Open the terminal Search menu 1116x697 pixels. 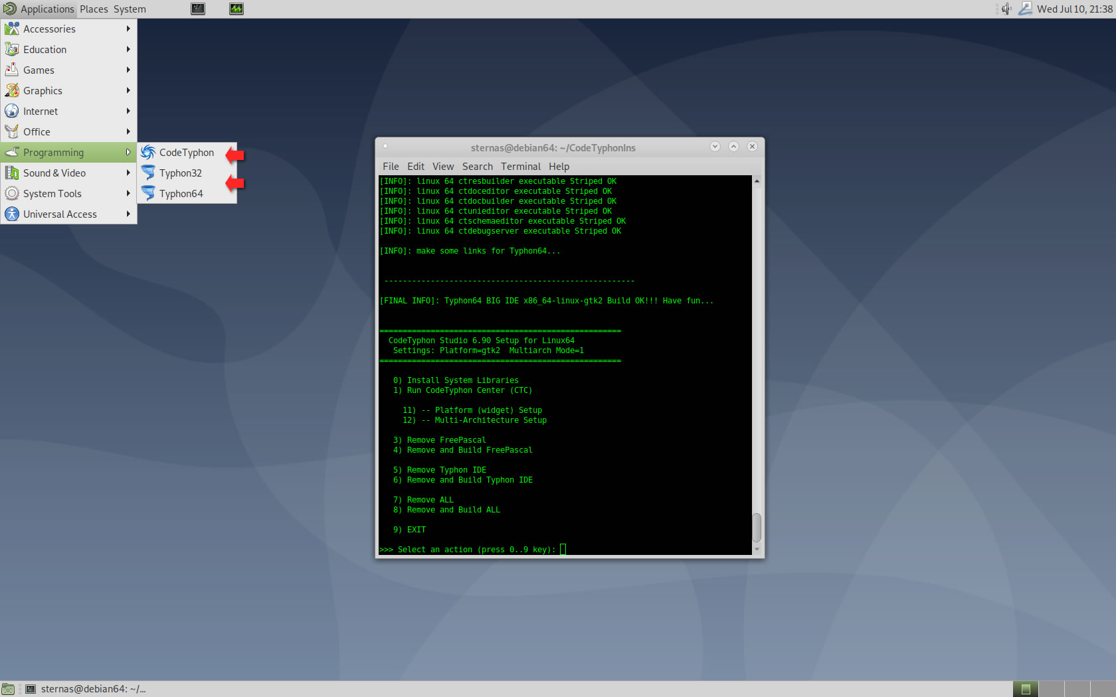click(x=478, y=167)
